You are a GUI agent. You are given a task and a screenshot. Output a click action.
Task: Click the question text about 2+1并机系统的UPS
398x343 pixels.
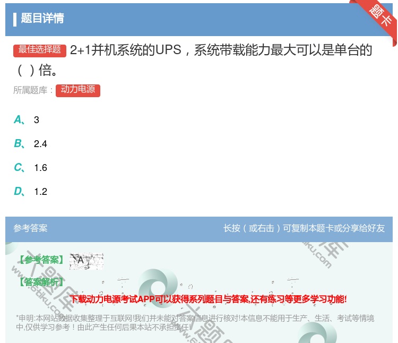tap(193, 60)
